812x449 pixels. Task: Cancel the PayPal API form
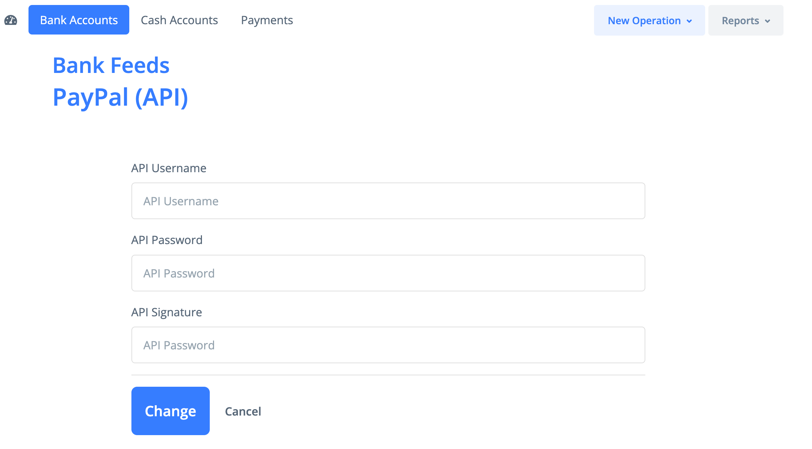[243, 411]
